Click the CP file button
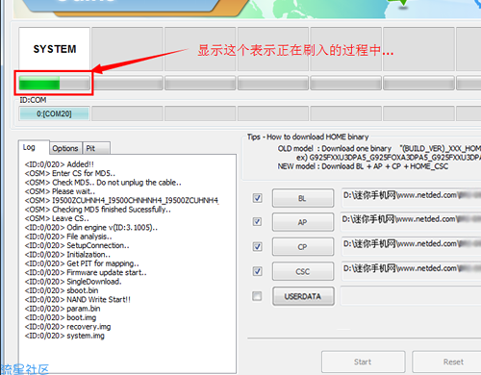The width and height of the screenshot is (481, 375). pyautogui.click(x=303, y=246)
